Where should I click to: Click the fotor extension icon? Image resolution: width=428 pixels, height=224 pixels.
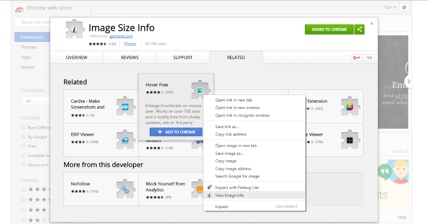click(350, 106)
